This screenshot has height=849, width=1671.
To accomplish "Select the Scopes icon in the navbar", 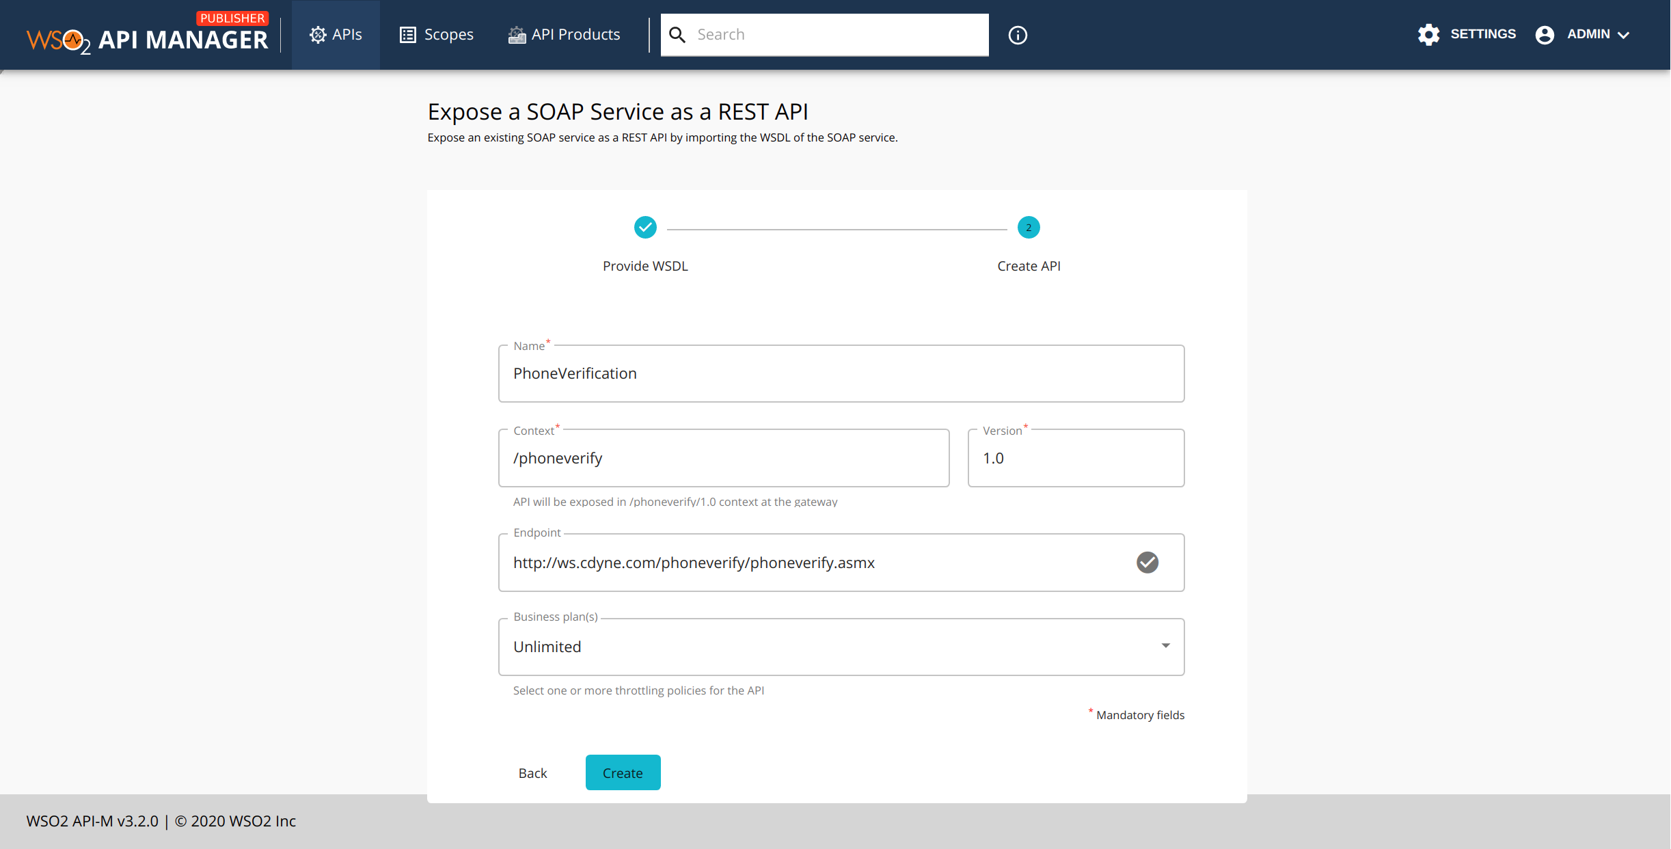I will click(x=407, y=34).
